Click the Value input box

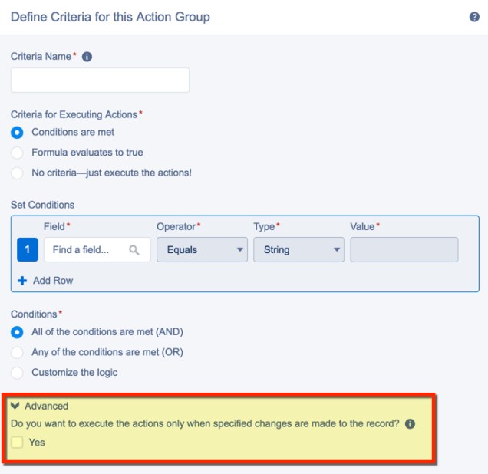coord(404,250)
